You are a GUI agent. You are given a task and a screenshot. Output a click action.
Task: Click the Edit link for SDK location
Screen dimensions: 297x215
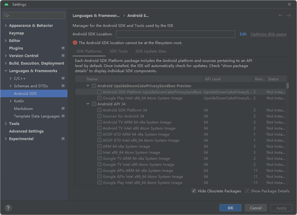coord(243,34)
